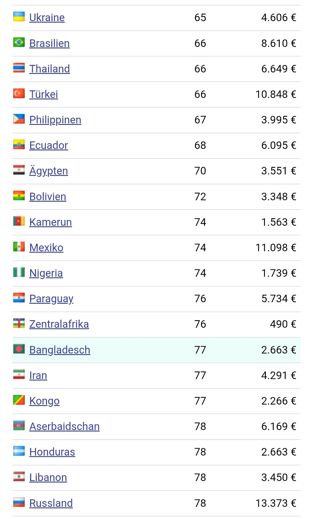Click the Turkish flag icon

[19, 94]
